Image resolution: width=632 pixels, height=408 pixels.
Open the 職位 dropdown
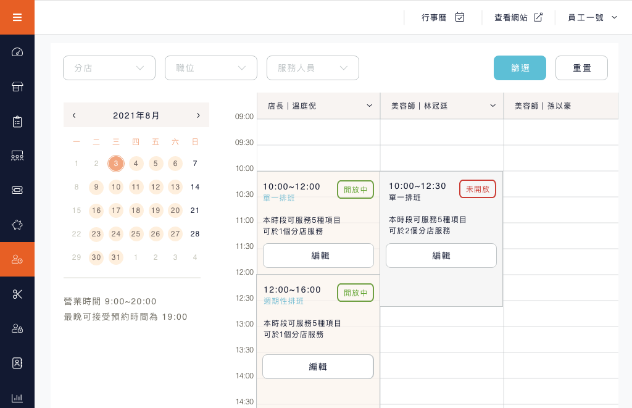(211, 68)
